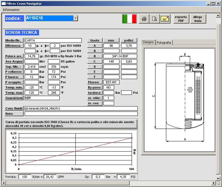Select the Disegno tab

(x=148, y=42)
